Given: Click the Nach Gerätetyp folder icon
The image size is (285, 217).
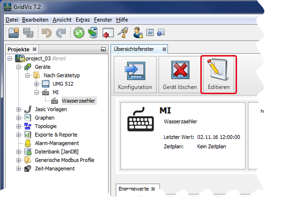Looking at the screenshot, I should 37,75.
